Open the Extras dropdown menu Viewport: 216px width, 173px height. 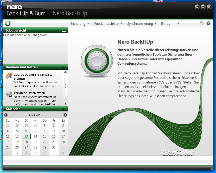170,23
